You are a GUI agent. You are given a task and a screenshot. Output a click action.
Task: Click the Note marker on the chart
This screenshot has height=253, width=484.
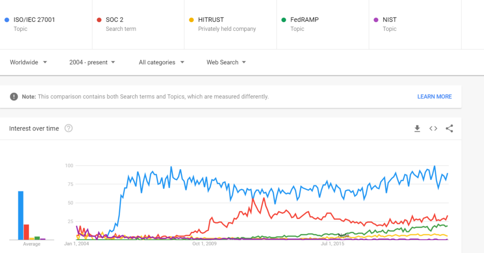click(344, 236)
